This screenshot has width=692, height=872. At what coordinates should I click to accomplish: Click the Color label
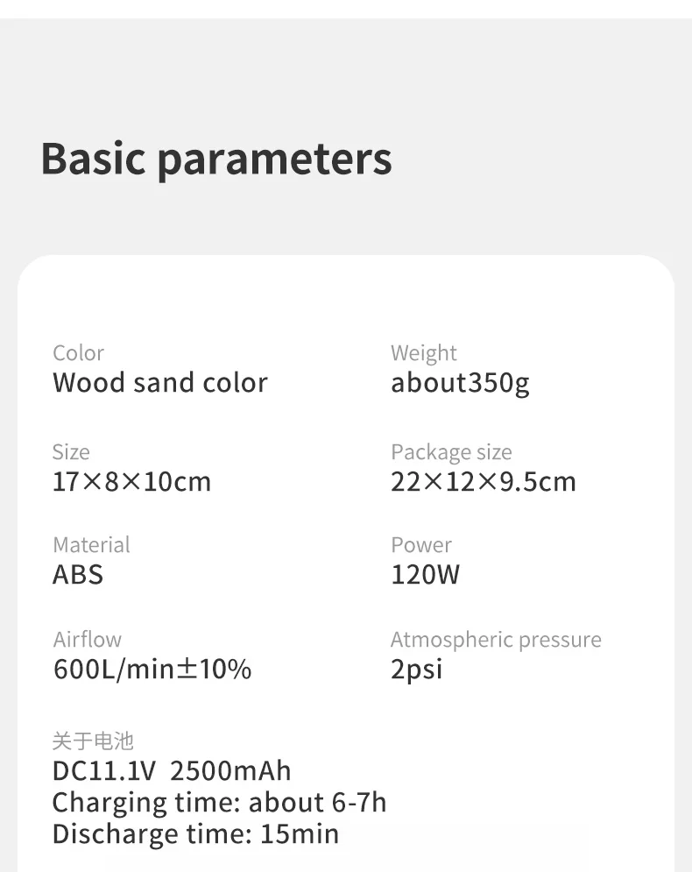tap(78, 353)
